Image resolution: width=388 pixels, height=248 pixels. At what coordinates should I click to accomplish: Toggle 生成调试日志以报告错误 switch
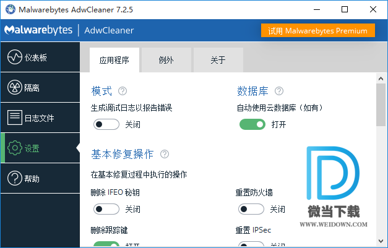coord(106,124)
